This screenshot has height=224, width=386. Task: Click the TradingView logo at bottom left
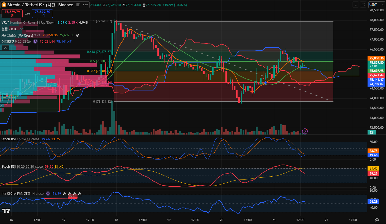point(6,211)
